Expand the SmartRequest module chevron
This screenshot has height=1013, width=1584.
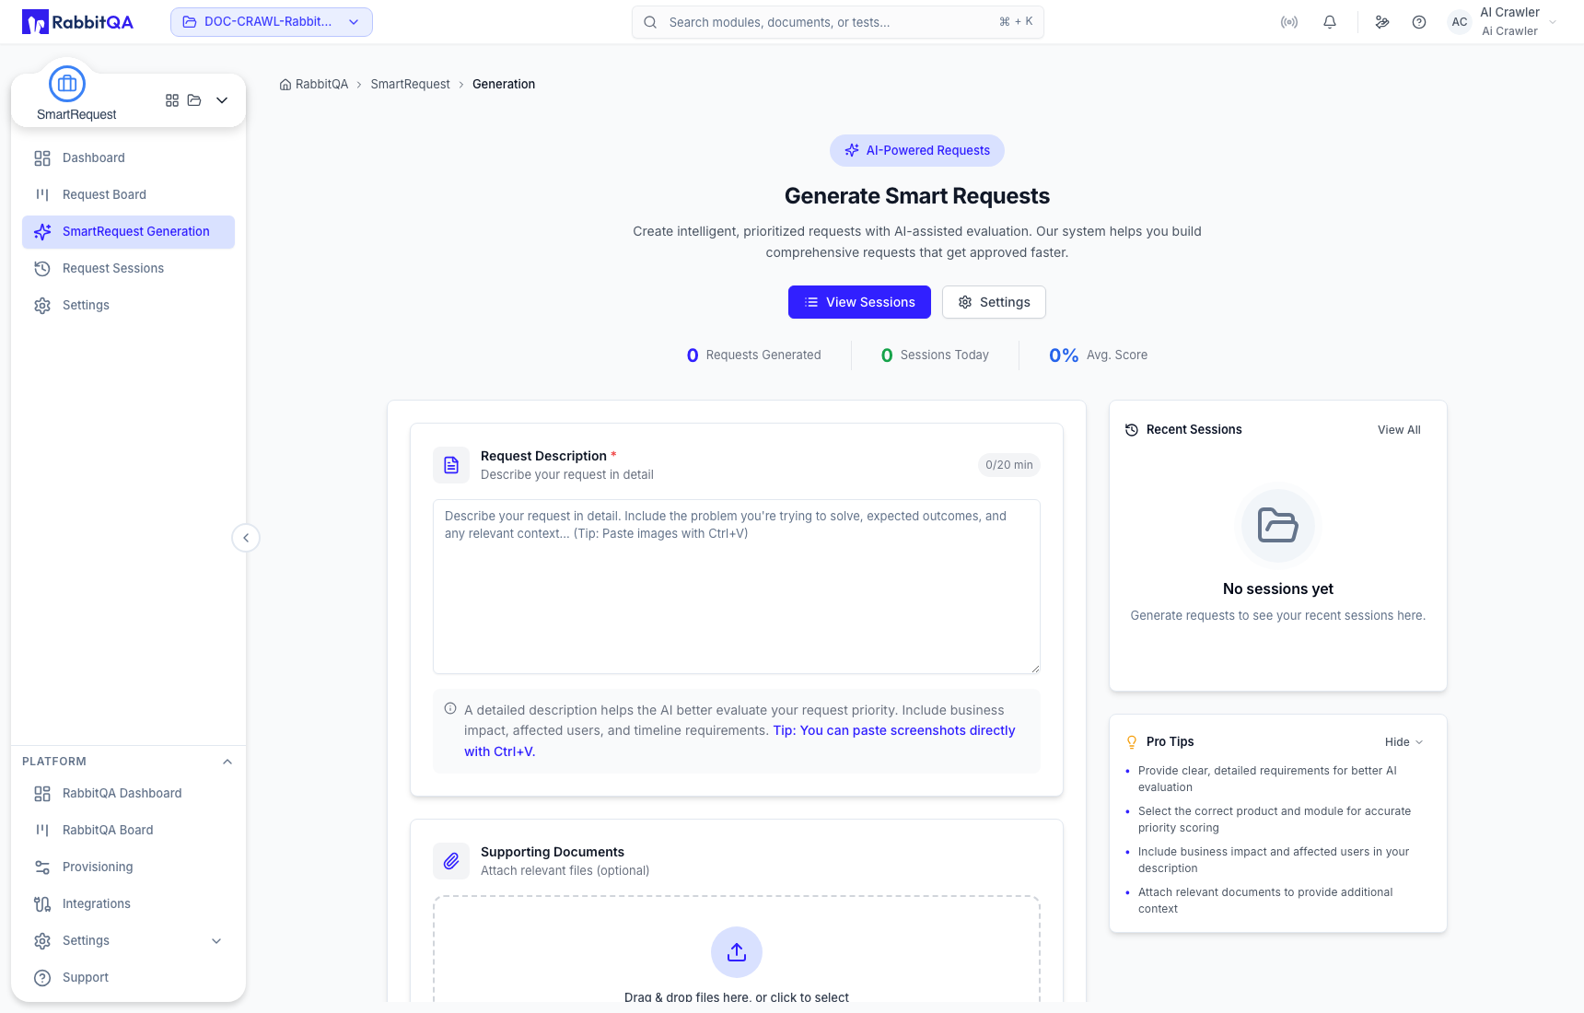222,100
